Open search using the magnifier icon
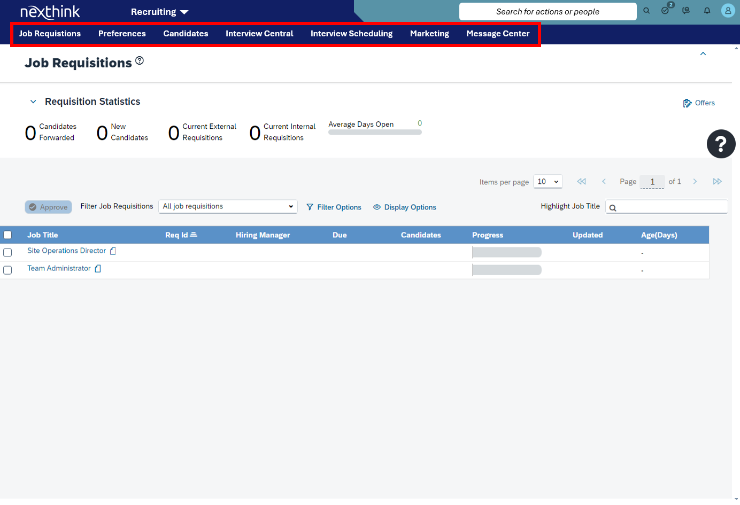This screenshot has height=505, width=740. click(x=646, y=11)
